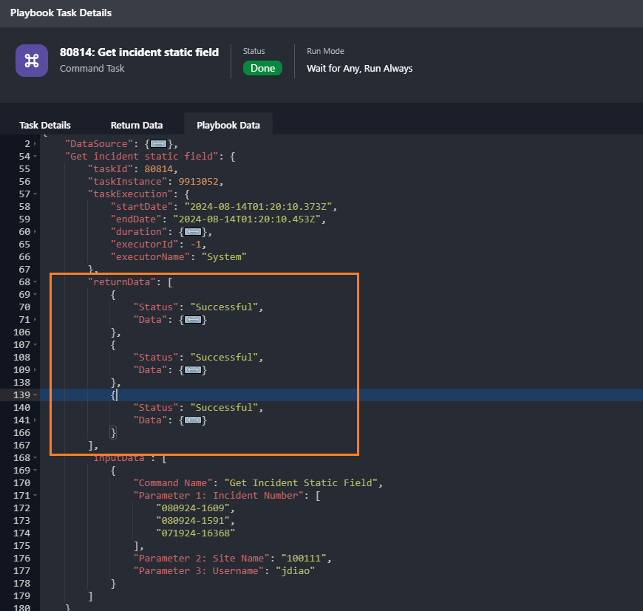This screenshot has width=643, height=611.
Task: Click the green Done status badge
Action: coord(262,68)
